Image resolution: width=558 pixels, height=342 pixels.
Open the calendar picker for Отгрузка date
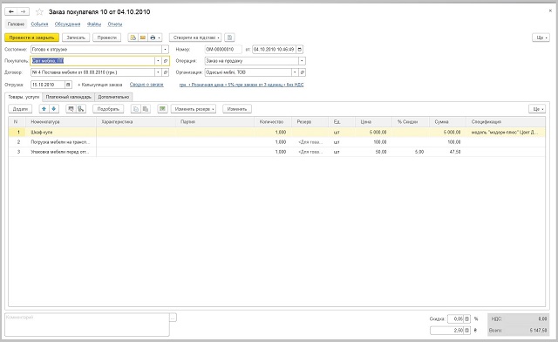point(68,85)
